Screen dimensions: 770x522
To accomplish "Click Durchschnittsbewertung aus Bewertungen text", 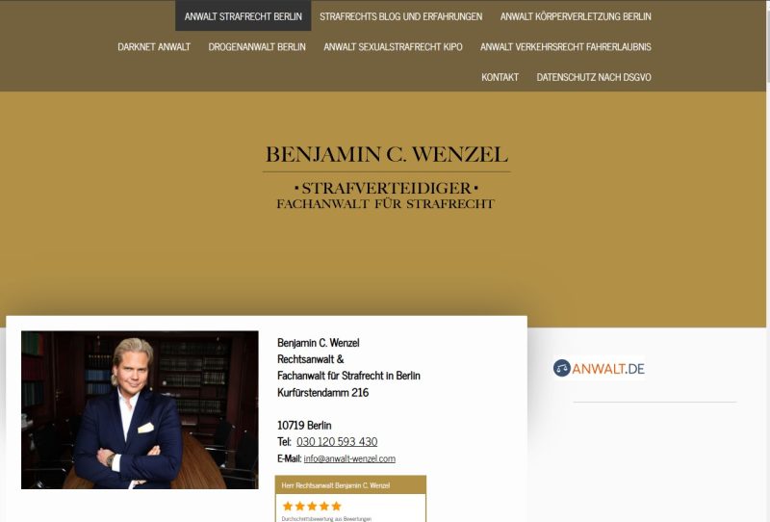I will point(326,518).
